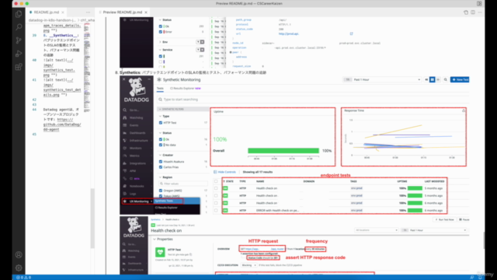Open the Source Control view
The image size is (497, 280).
pos(19,40)
